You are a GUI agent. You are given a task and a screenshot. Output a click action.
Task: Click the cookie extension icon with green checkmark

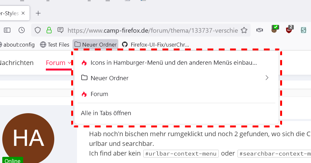275,30
